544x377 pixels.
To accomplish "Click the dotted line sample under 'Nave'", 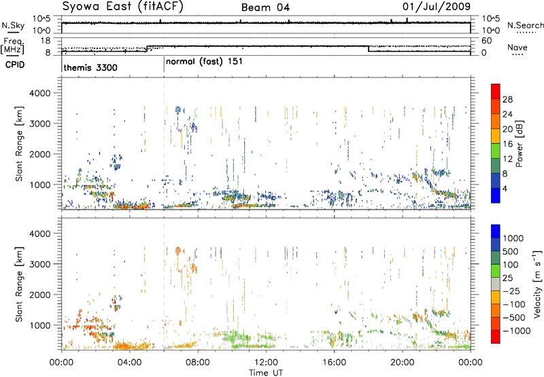I will [517, 55].
